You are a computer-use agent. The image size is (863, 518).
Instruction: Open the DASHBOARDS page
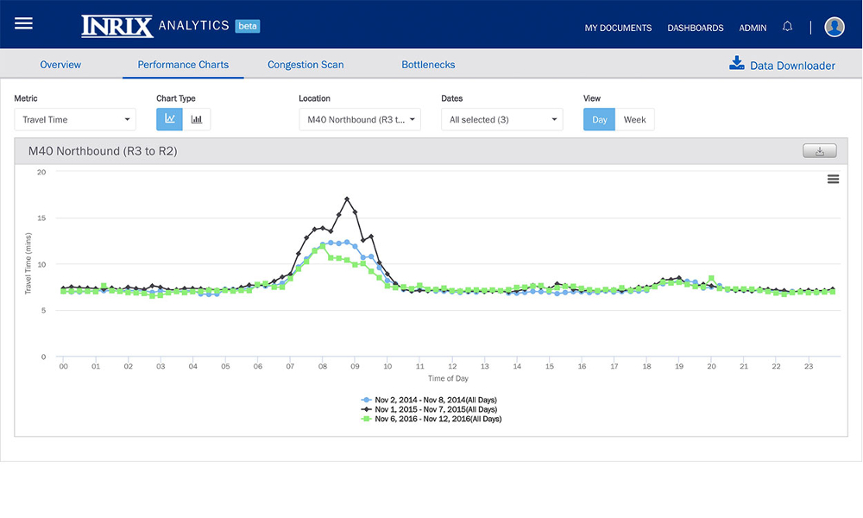pos(695,28)
